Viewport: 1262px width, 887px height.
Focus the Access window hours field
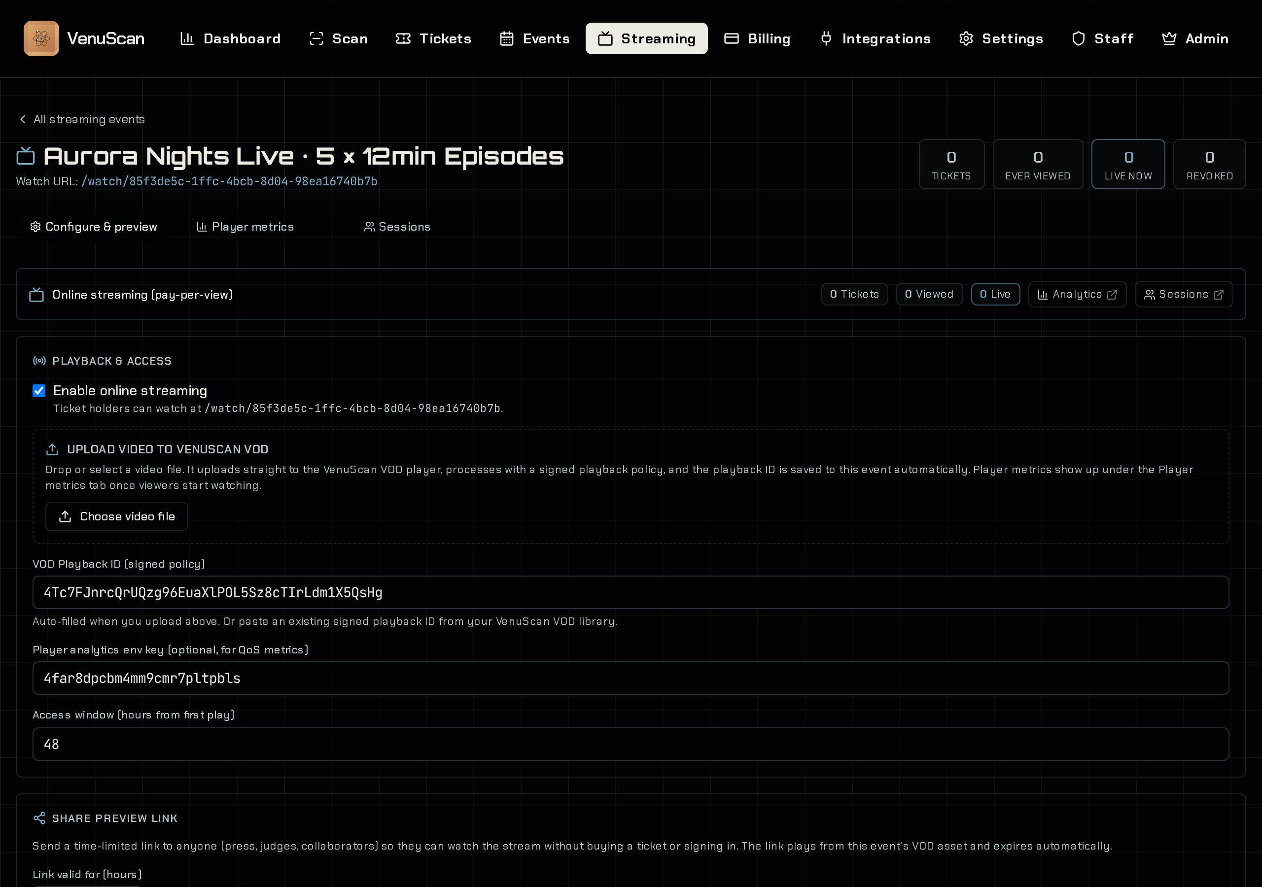tap(631, 744)
